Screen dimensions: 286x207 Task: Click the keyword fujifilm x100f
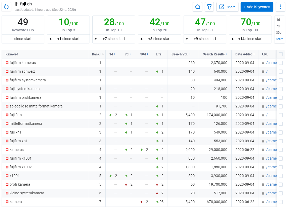tap(20, 158)
